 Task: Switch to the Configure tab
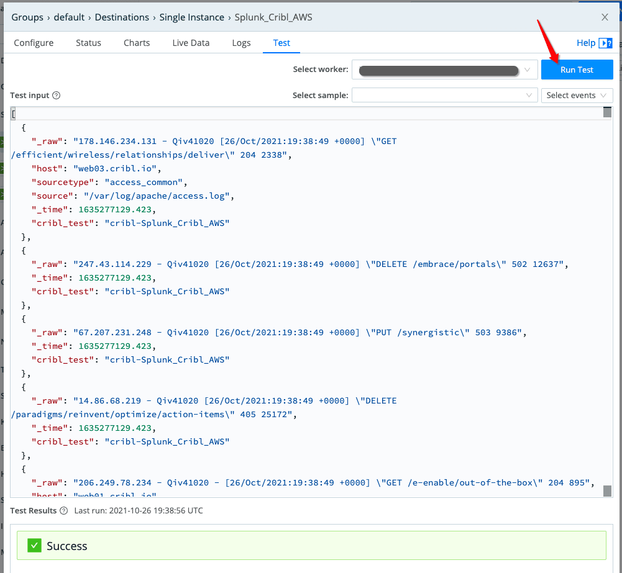pyautogui.click(x=34, y=43)
